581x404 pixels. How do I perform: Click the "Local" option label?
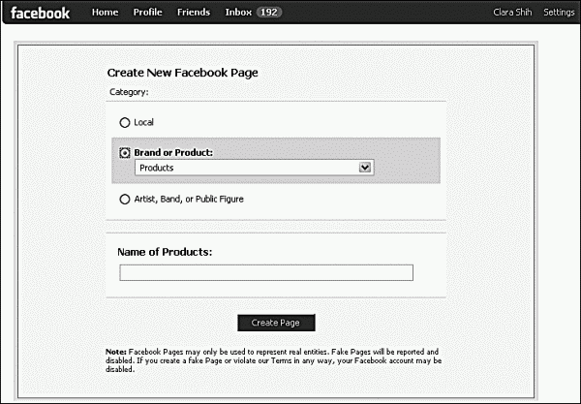click(x=143, y=123)
